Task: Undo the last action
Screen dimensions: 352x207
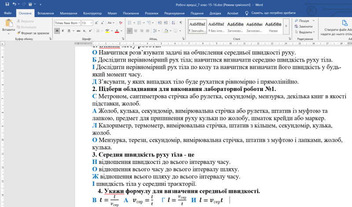Action: [14, 4]
